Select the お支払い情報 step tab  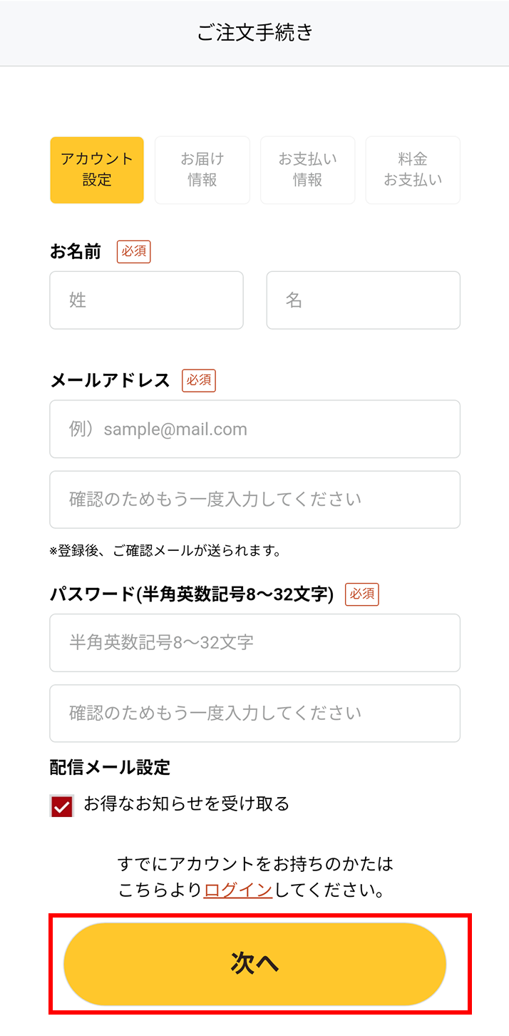tap(307, 170)
